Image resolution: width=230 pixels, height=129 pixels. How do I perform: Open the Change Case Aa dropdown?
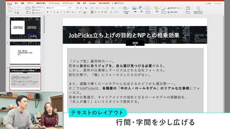coord(73,12)
